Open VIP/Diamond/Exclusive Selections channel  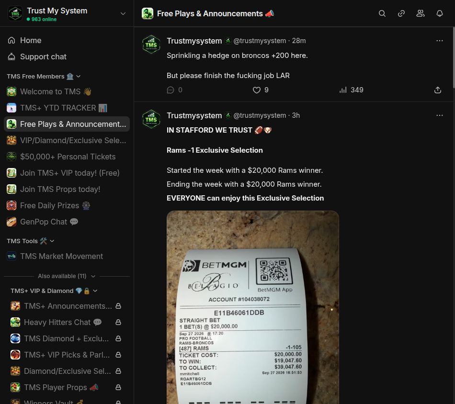pos(67,140)
